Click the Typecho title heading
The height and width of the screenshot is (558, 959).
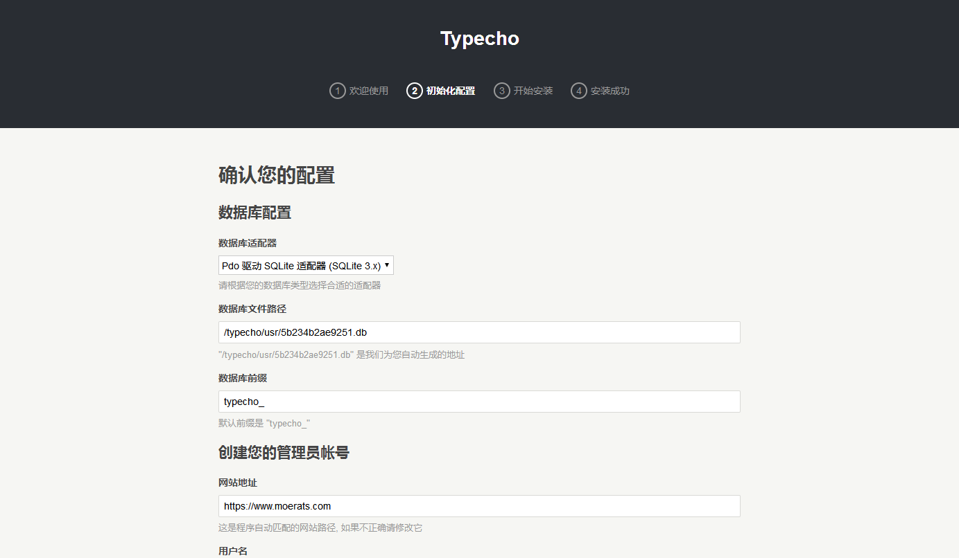479,38
